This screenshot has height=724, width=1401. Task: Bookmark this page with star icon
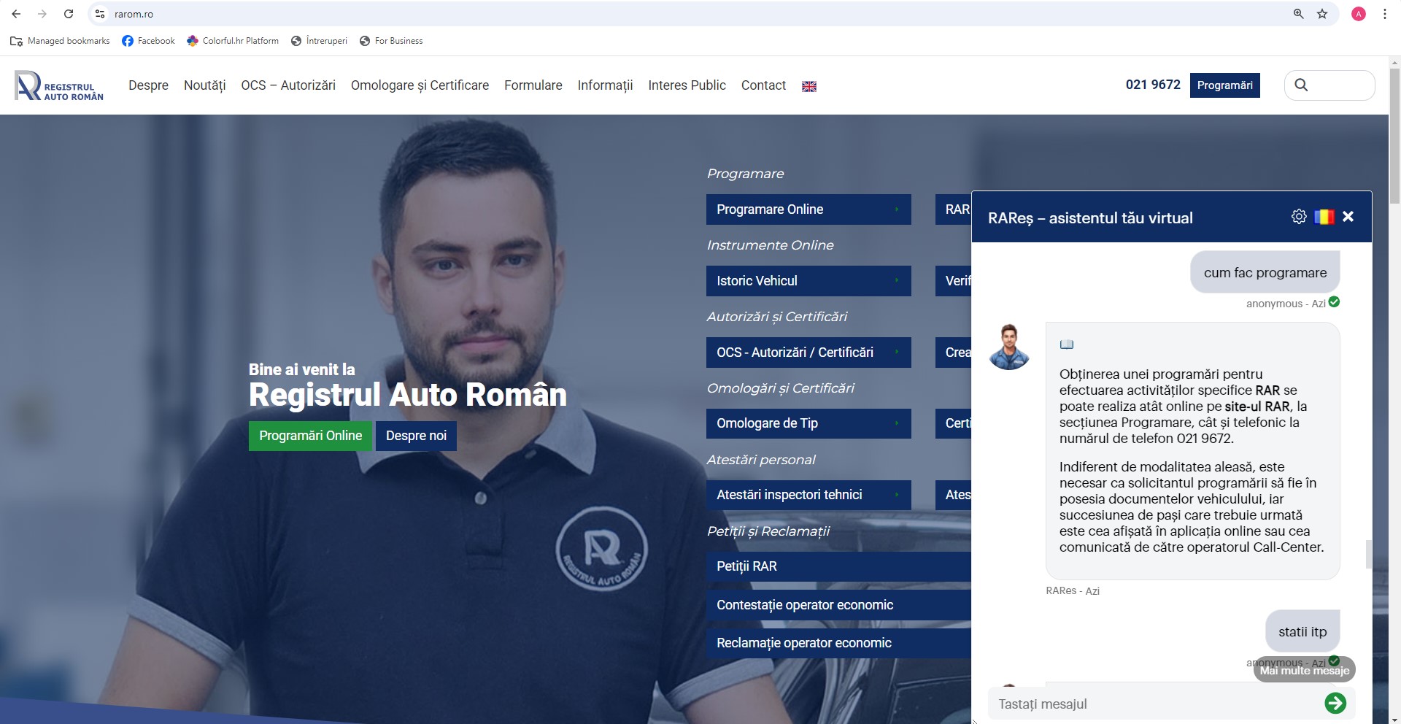click(1321, 14)
